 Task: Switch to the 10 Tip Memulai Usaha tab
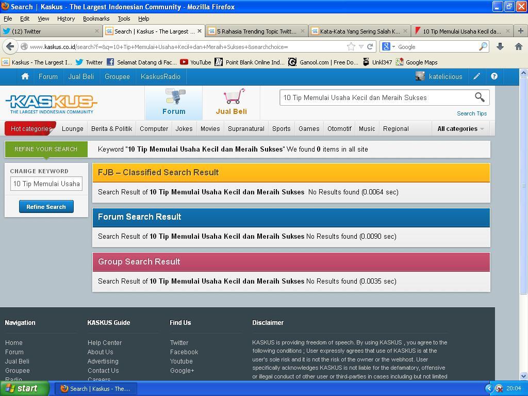[x=462, y=31]
